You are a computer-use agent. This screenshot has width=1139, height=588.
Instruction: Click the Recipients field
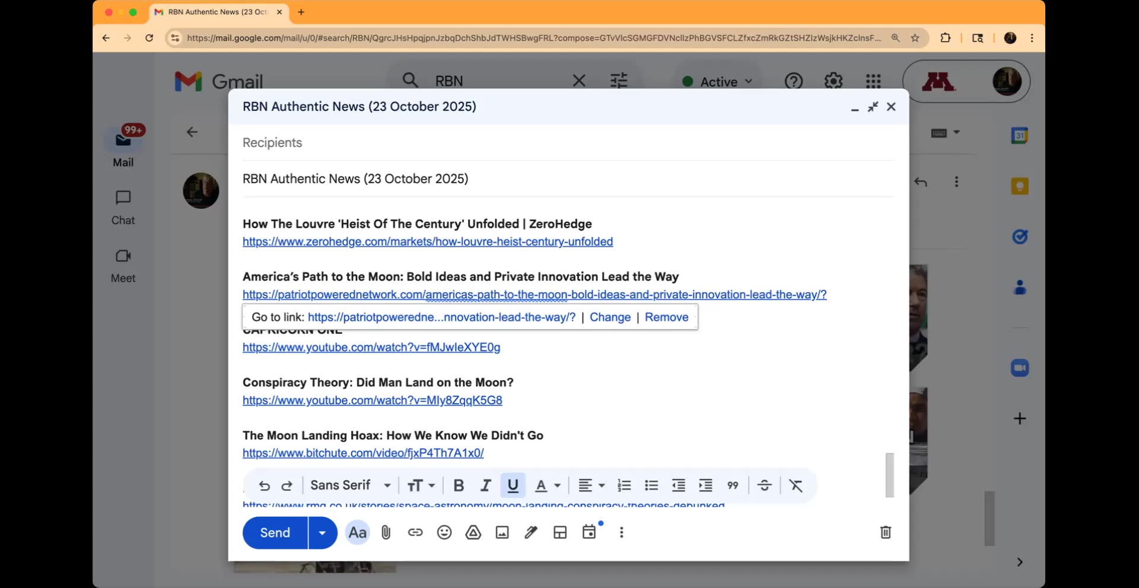tap(568, 143)
